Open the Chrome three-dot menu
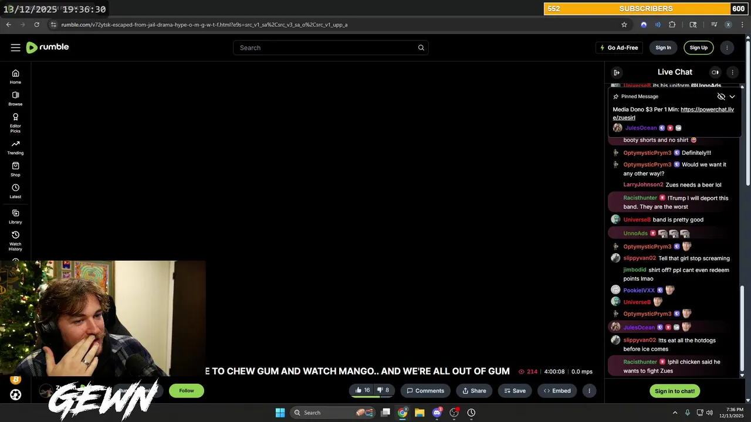751x422 pixels. [742, 25]
